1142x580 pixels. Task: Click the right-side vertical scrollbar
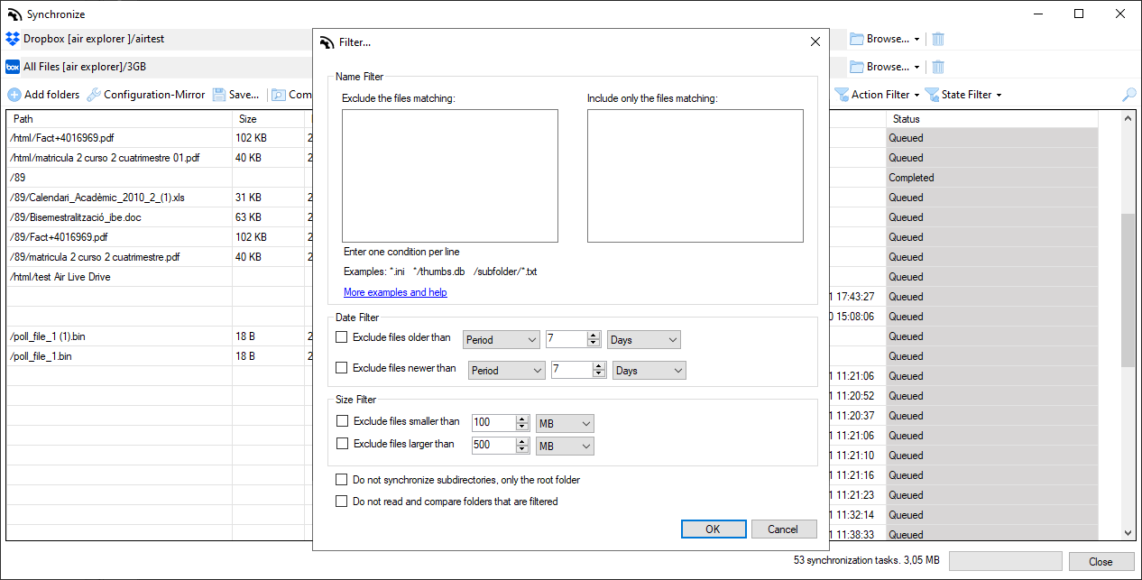1128,271
